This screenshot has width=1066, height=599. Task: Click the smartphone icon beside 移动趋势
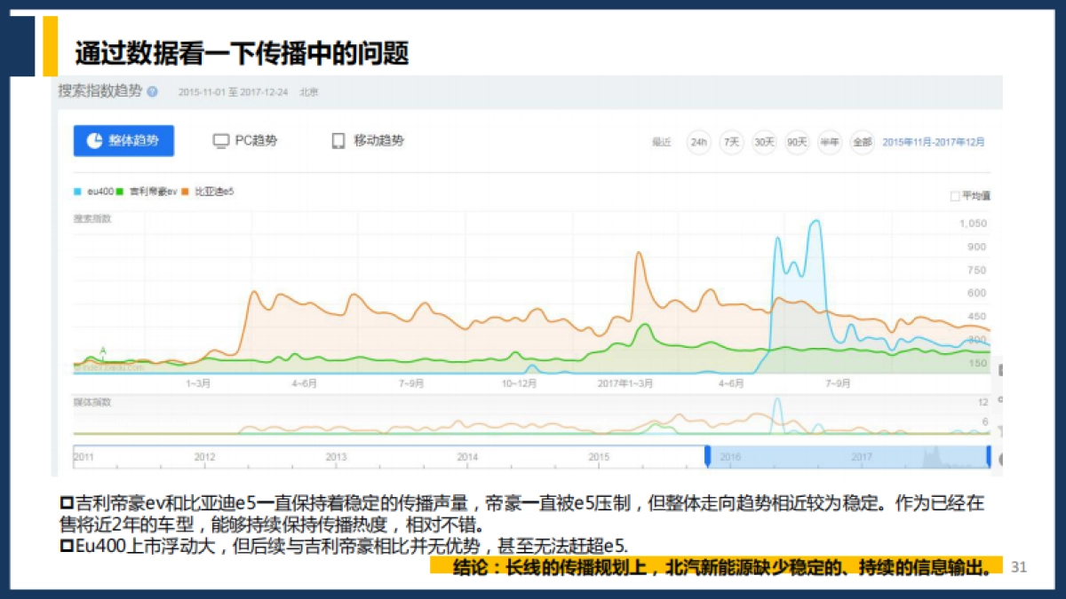(338, 140)
